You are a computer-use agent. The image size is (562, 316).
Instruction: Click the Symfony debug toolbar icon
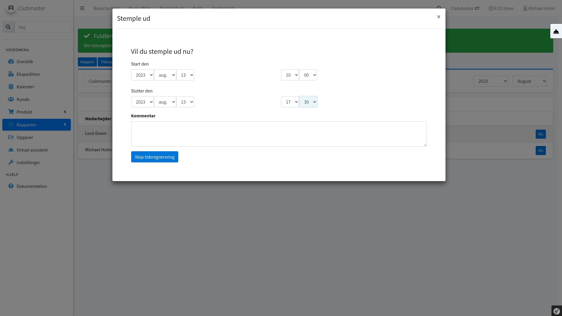point(556,311)
